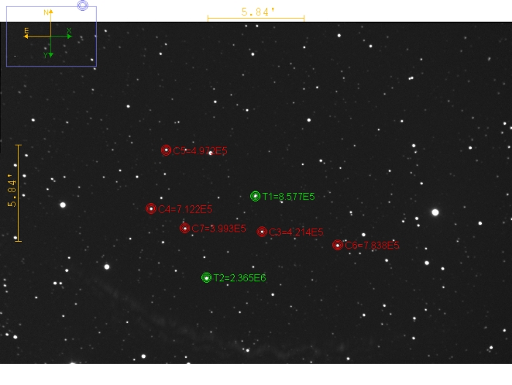Click the C4=7.122E5 flux label
This screenshot has height=385, width=512.
[x=185, y=209]
